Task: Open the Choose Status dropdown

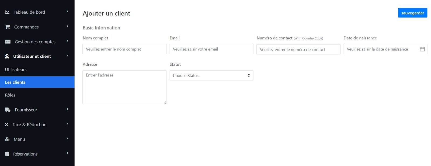Action: 211,75
